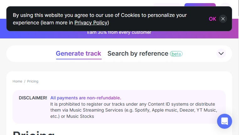239x135 pixels.
Task: Click the cookie consent message text
Action: (100, 19)
